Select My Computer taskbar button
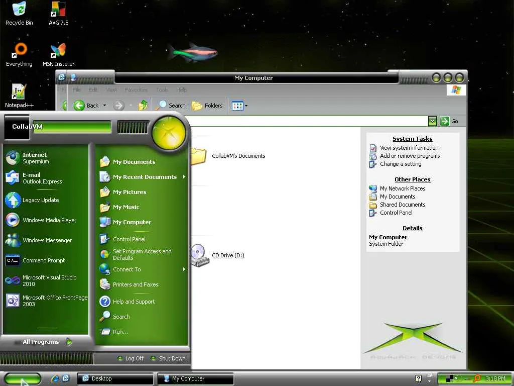The width and height of the screenshot is (514, 386). click(195, 379)
